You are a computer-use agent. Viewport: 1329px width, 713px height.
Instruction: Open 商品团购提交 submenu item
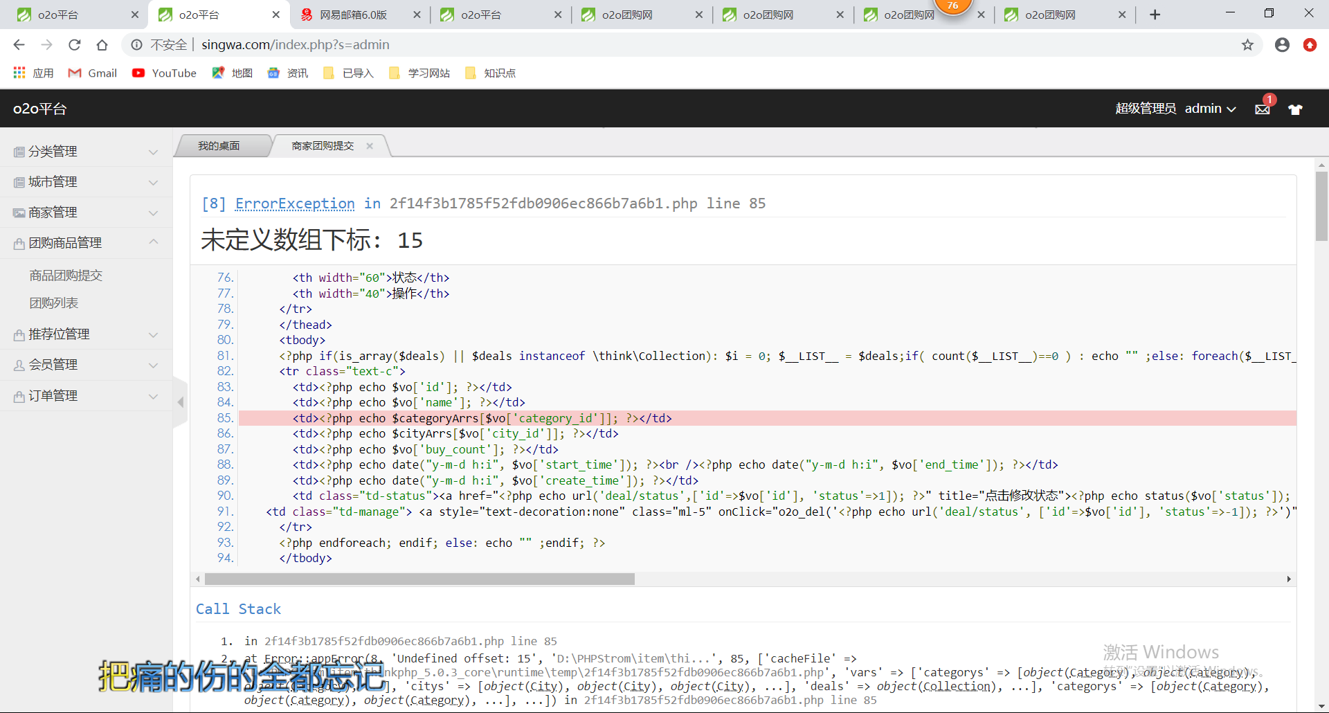tap(66, 276)
